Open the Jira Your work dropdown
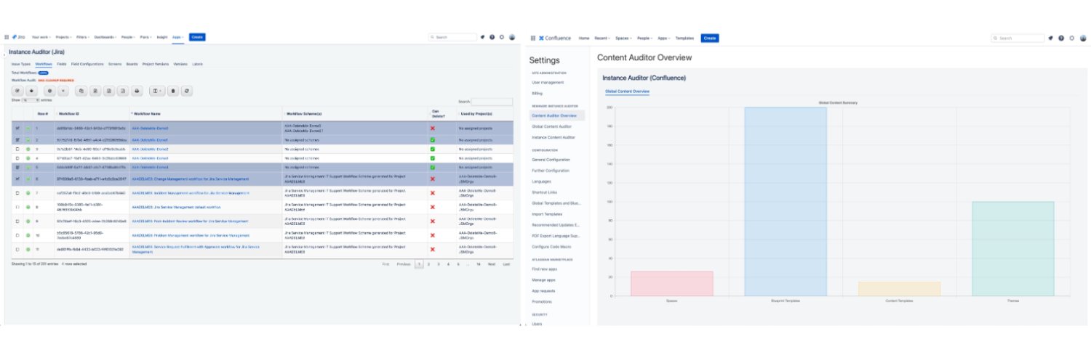Screen dimensions: 1091x363 tap(41, 37)
